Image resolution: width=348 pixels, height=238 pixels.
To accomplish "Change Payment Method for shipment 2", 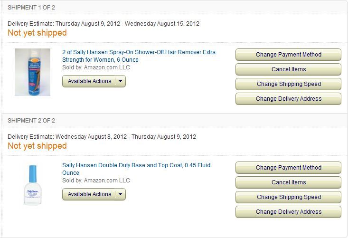I will click(288, 168).
